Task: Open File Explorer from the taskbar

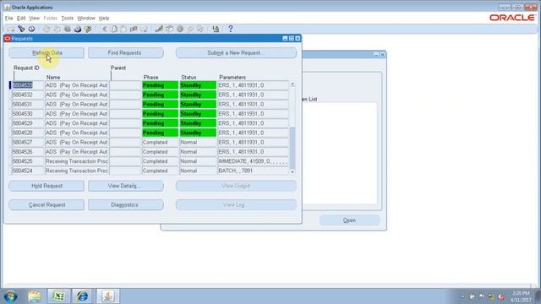Action: (35, 296)
